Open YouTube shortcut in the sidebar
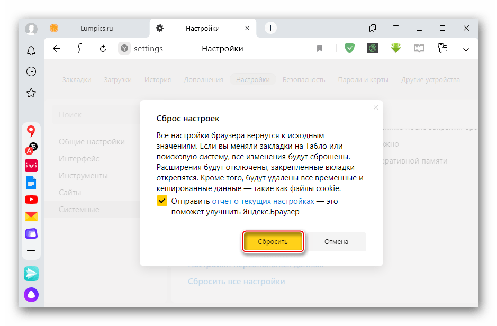This screenshot has width=497, height=326. click(x=31, y=200)
